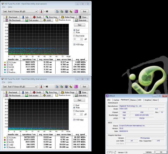Viewport: 168px width, 154px height.
Task: Toggle 4 KB align checkbox in bottom HD Tune
Action: 74,120
